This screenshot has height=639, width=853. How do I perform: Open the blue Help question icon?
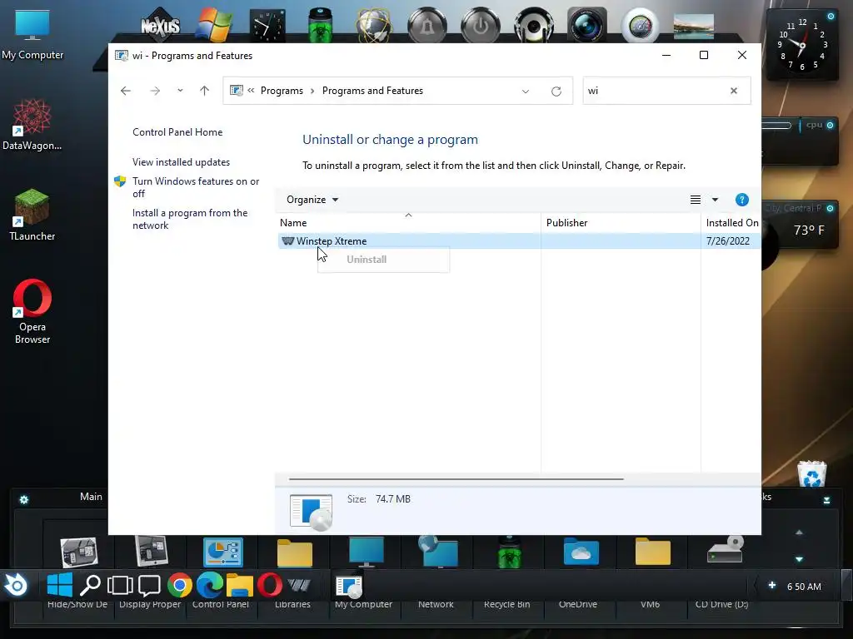point(742,200)
